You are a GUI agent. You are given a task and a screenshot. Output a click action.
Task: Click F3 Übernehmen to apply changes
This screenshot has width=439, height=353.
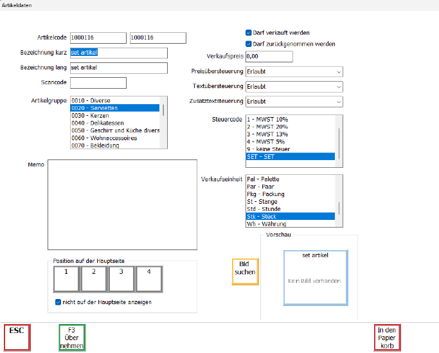coord(71,338)
